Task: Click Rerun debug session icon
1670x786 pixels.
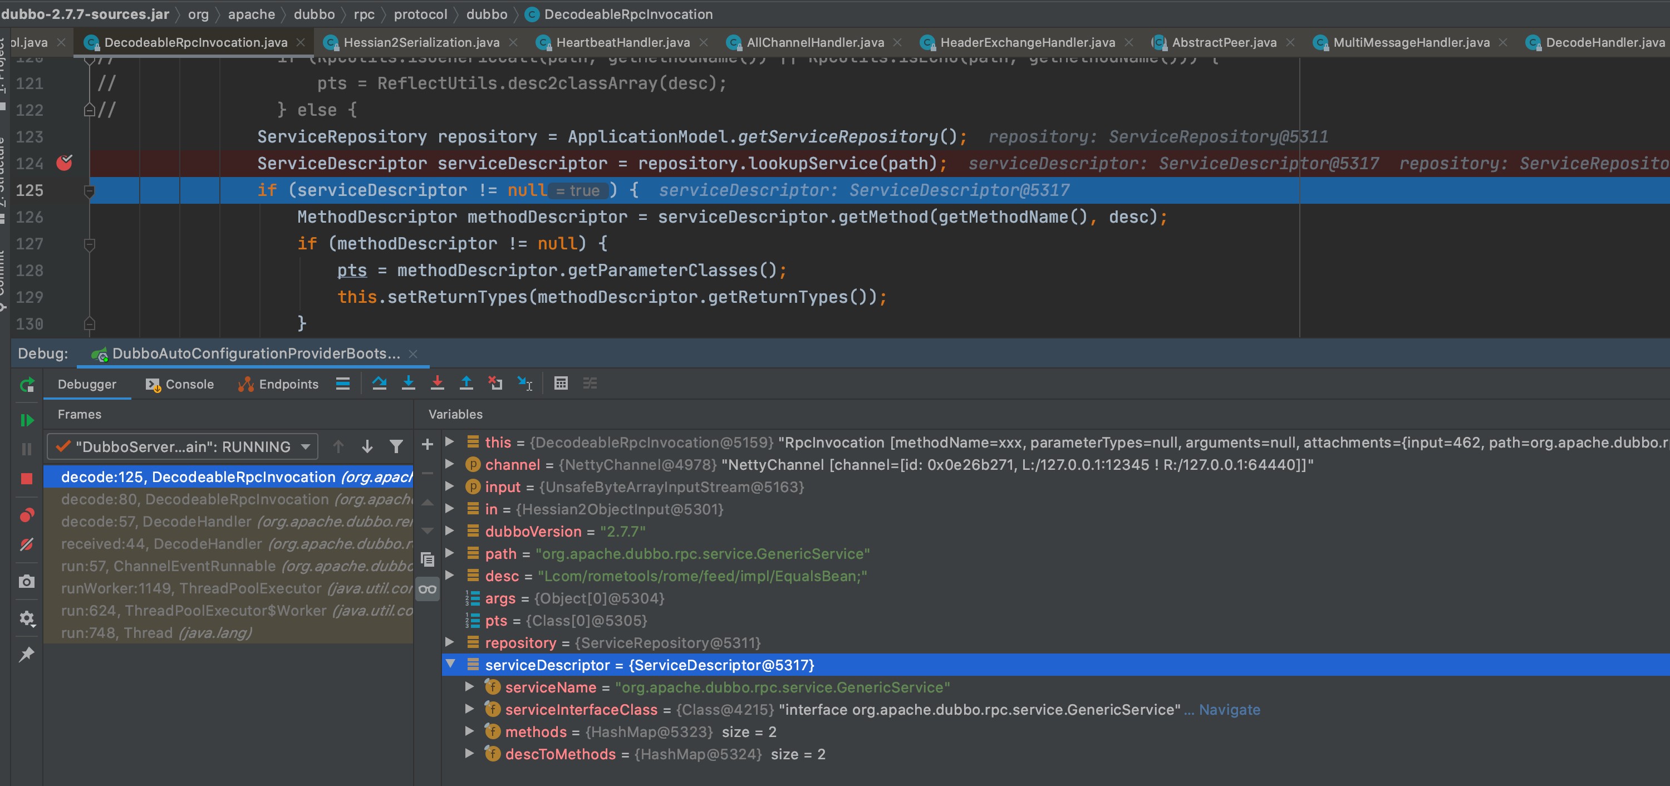Action: coord(27,385)
